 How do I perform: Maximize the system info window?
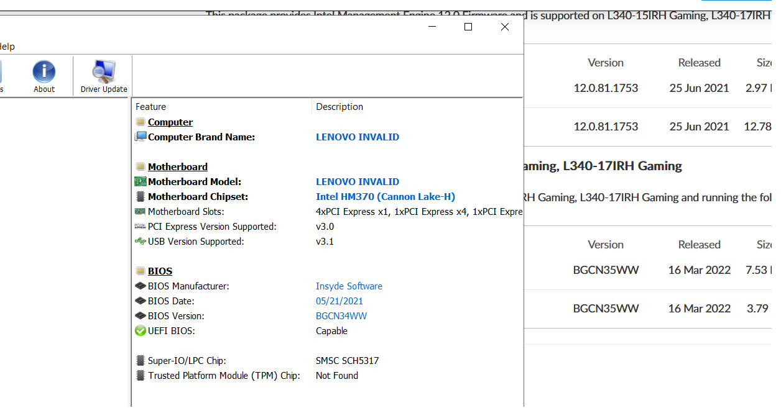pos(468,27)
